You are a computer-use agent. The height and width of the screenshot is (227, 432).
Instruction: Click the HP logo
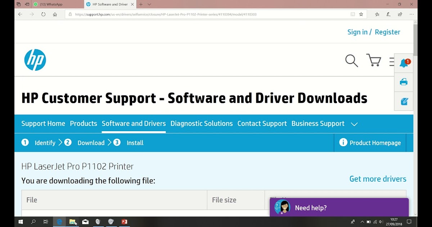35,60
